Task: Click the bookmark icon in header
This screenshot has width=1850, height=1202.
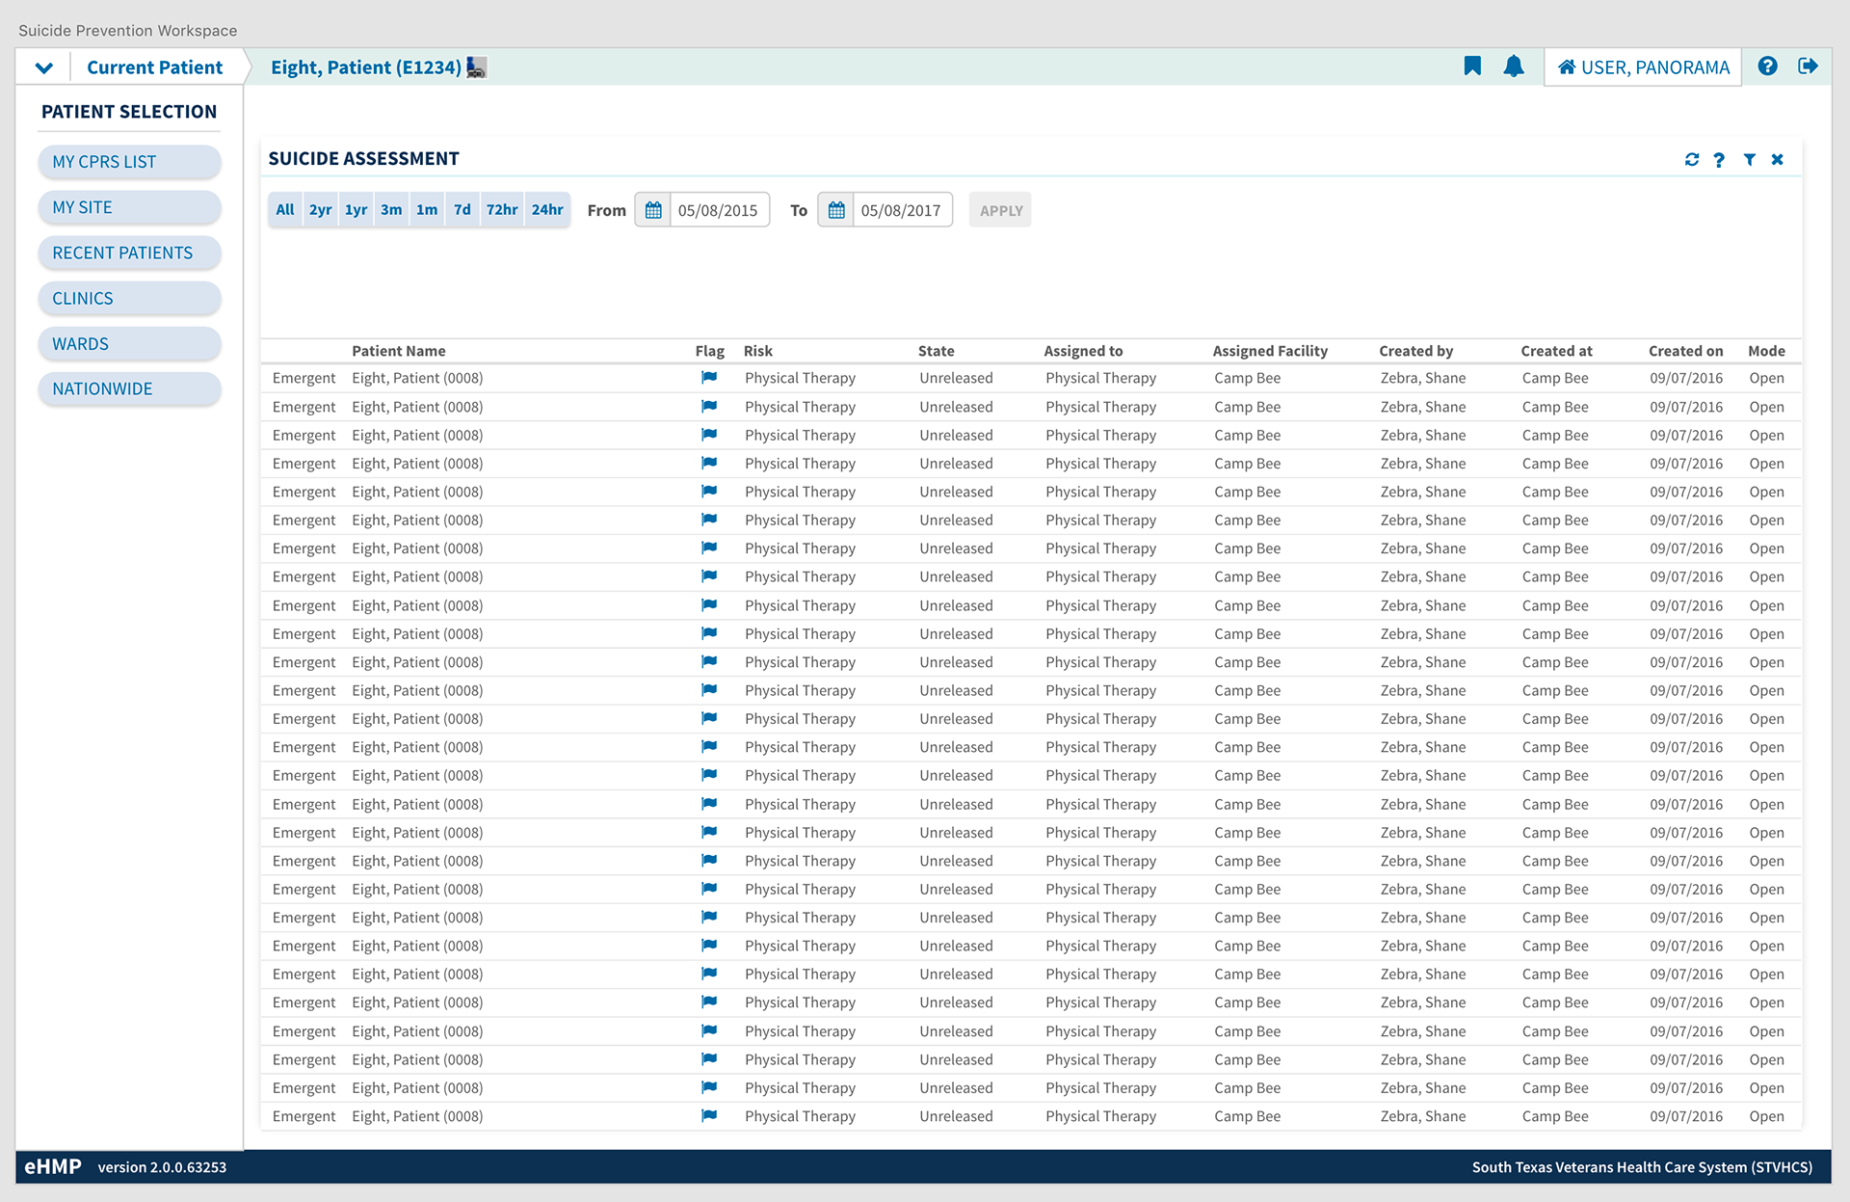Action: [1472, 67]
